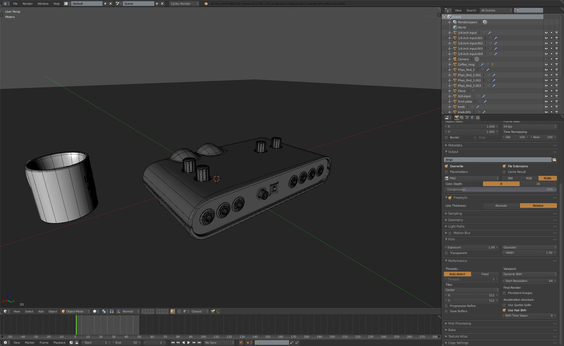Open the Select menu in viewport header

coord(29,311)
